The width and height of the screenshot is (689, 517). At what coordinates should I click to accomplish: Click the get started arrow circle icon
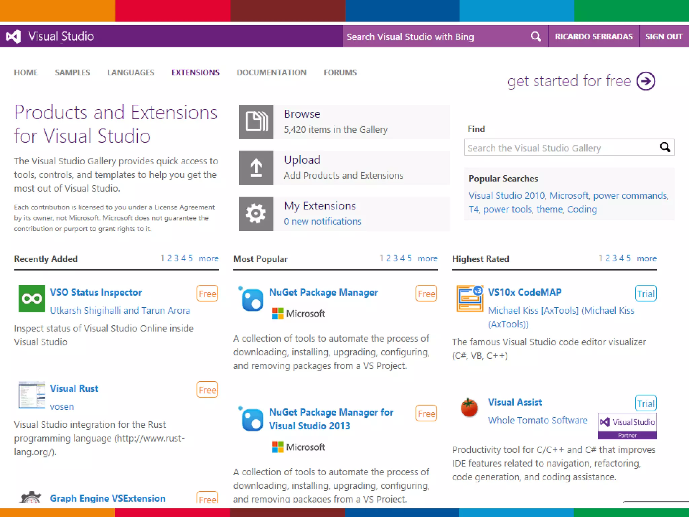646,81
